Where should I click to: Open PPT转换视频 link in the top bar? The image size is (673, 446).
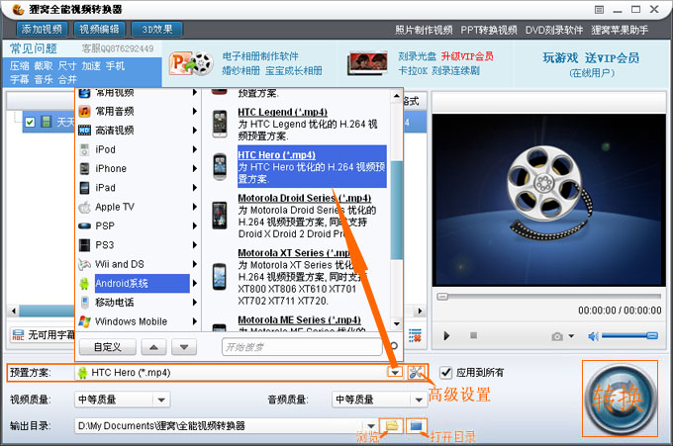click(489, 30)
